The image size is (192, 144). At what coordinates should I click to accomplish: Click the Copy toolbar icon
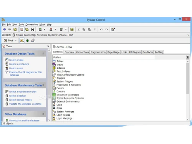[84, 30]
